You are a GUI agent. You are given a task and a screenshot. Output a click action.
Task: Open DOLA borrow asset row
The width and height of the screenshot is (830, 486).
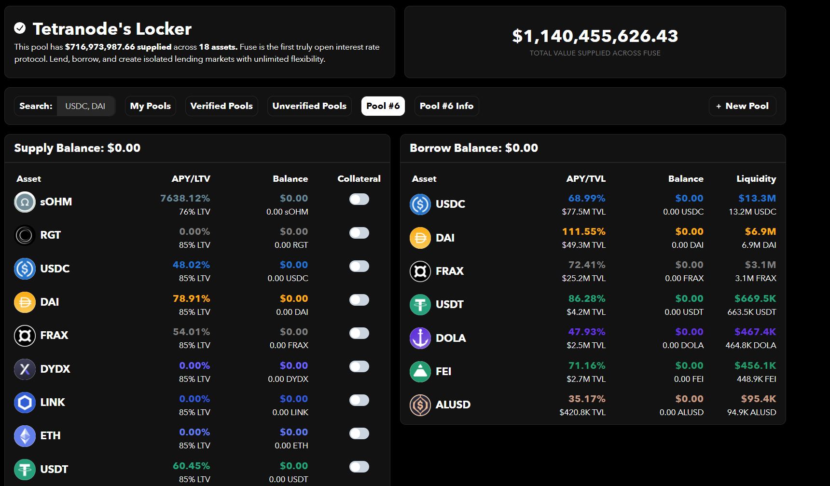click(593, 338)
